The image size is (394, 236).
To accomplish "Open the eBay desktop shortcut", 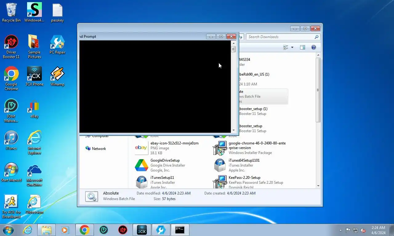I will [x=34, y=108].
